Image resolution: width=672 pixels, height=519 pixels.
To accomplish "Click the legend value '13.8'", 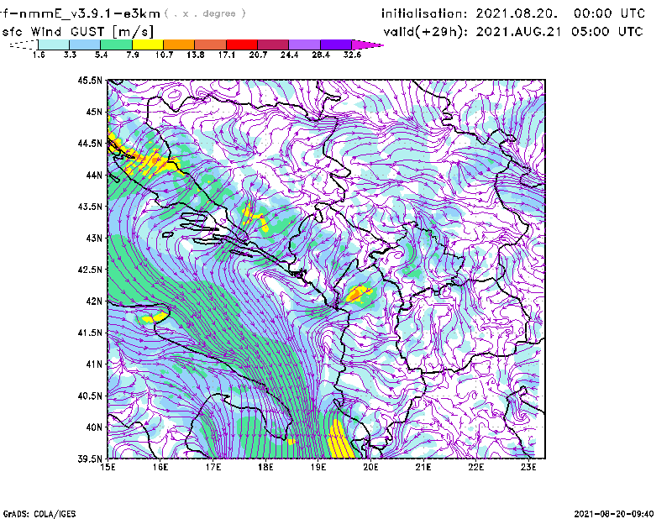I will point(196,55).
